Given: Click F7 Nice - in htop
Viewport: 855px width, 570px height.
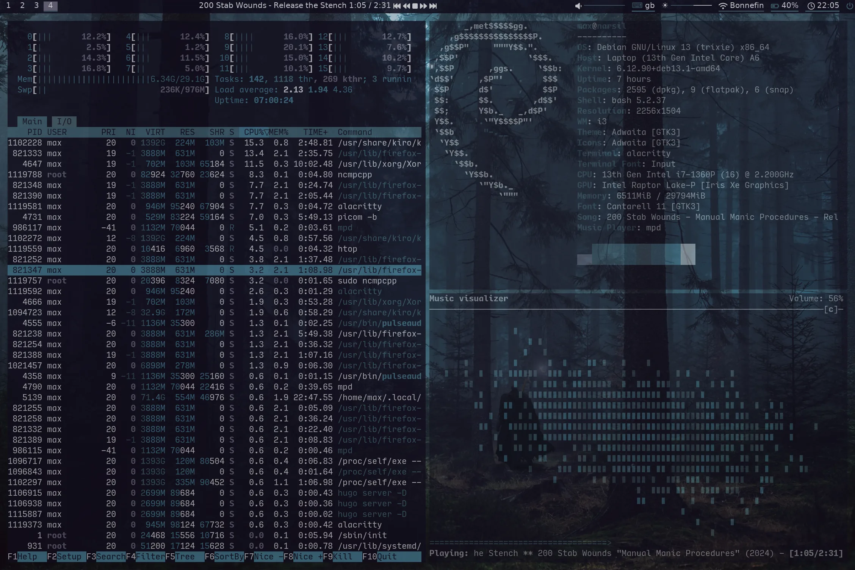Looking at the screenshot, I should 264,557.
